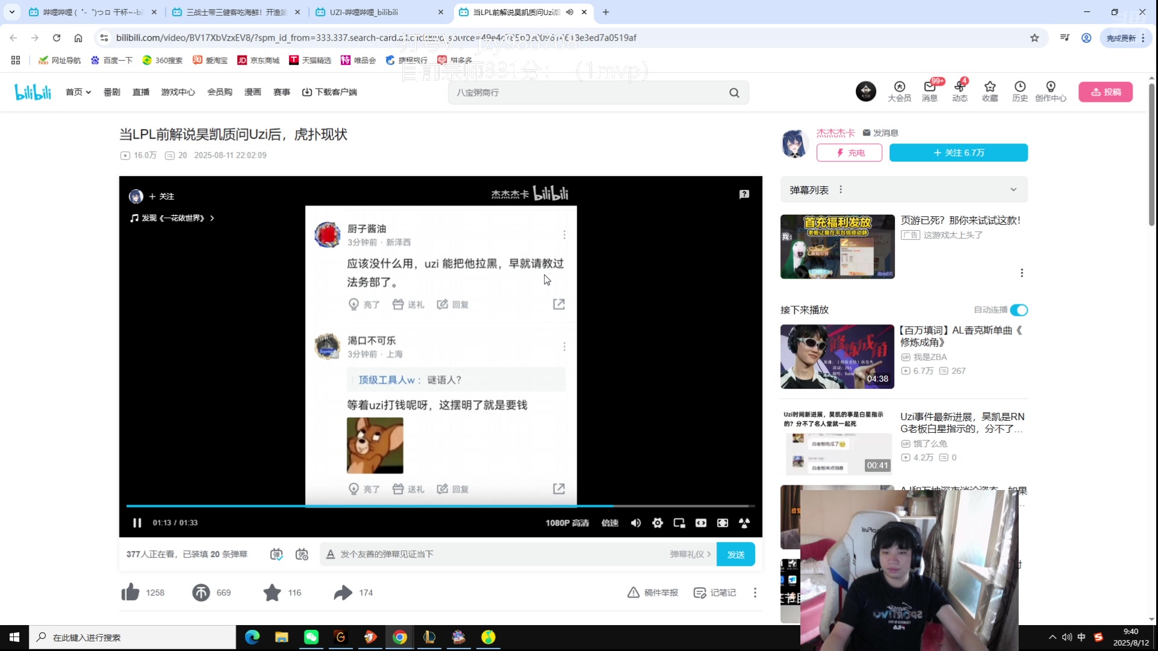The image size is (1158, 651).
Task: Open 游戏中心 navigation item
Action: coord(178,92)
